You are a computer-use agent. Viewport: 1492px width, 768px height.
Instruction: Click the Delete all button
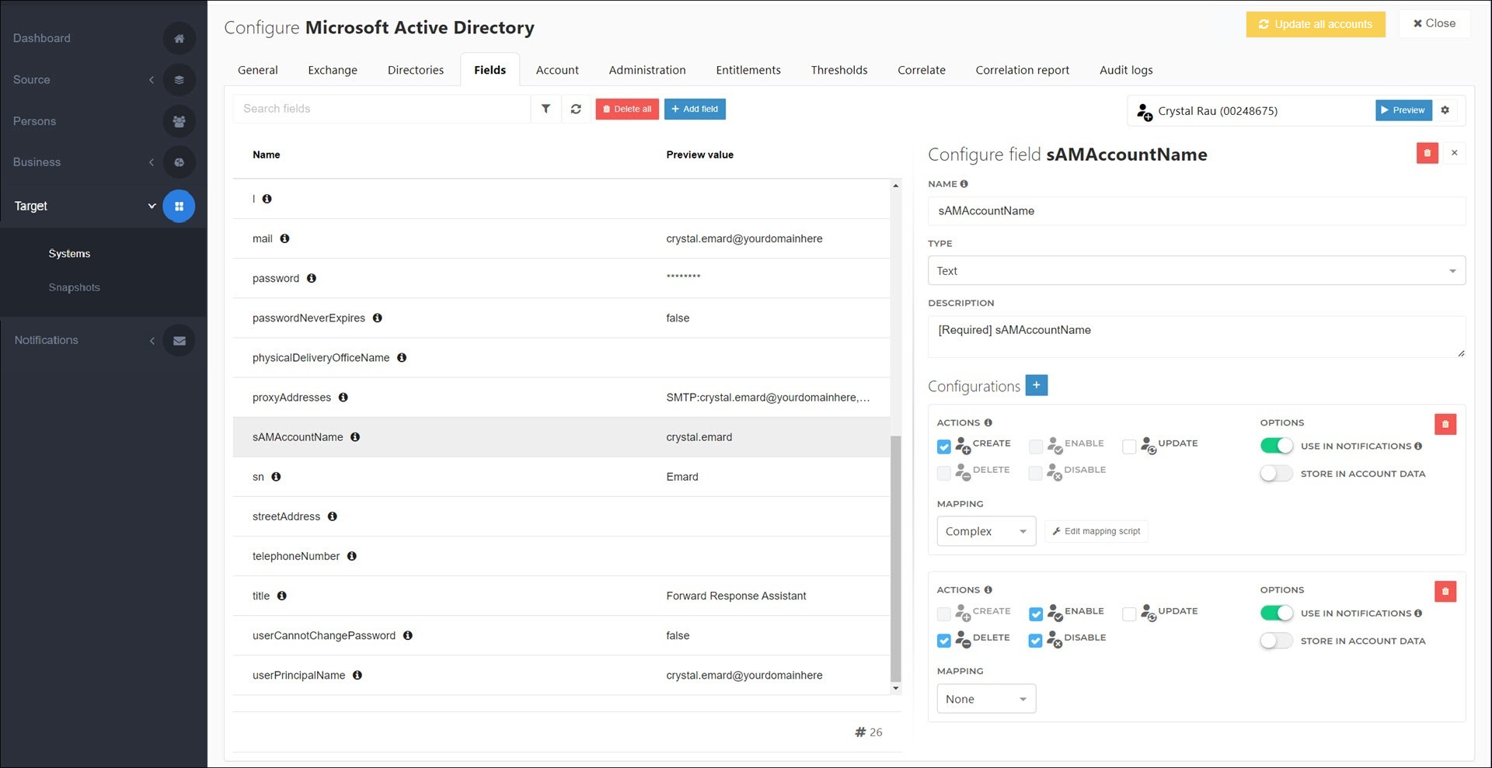pyautogui.click(x=627, y=109)
